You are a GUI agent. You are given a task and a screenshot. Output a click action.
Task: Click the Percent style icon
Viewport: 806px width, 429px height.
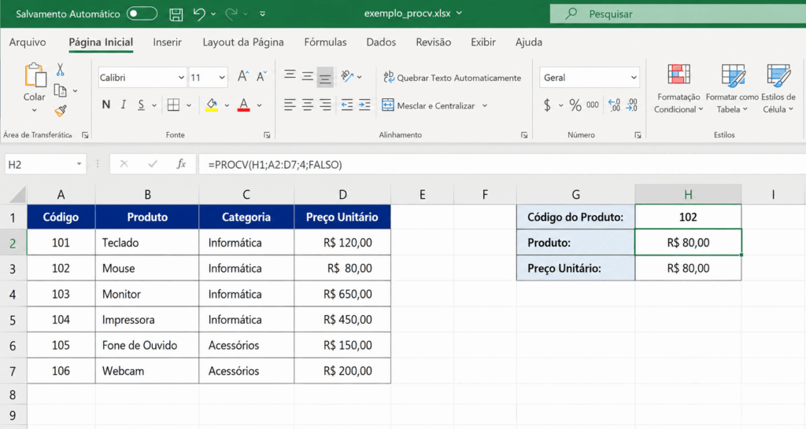click(575, 106)
